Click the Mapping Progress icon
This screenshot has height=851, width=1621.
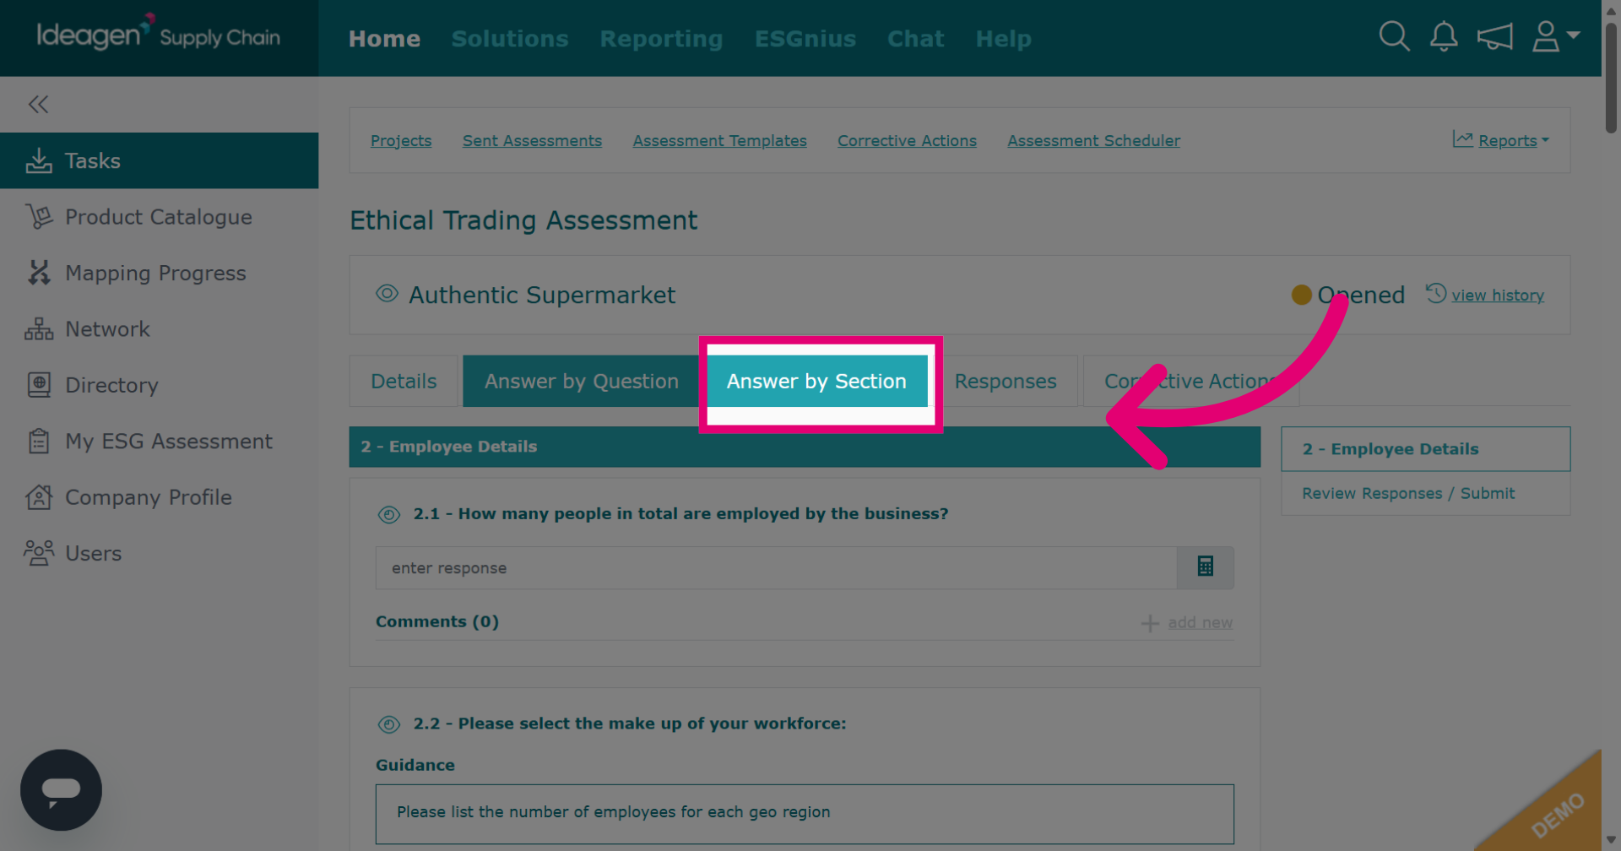(x=39, y=273)
